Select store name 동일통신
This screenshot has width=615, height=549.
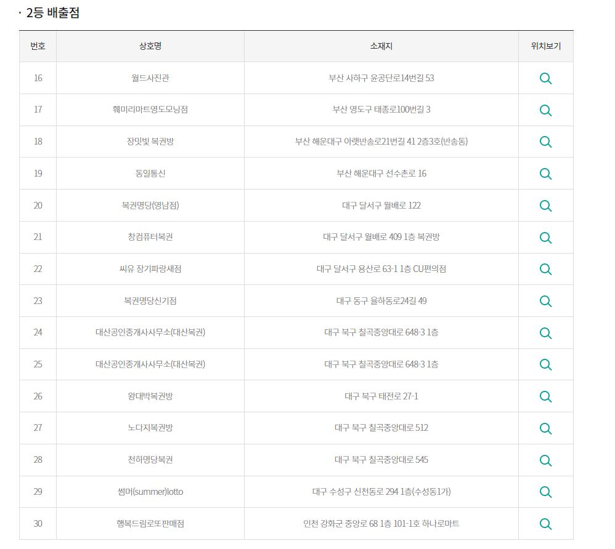click(150, 173)
